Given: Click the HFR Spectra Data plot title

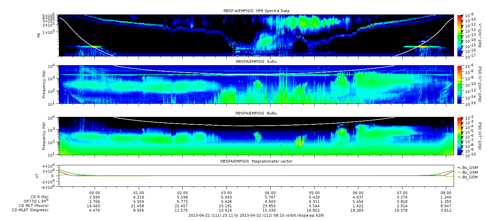Looking at the screenshot, I should coord(256,11).
